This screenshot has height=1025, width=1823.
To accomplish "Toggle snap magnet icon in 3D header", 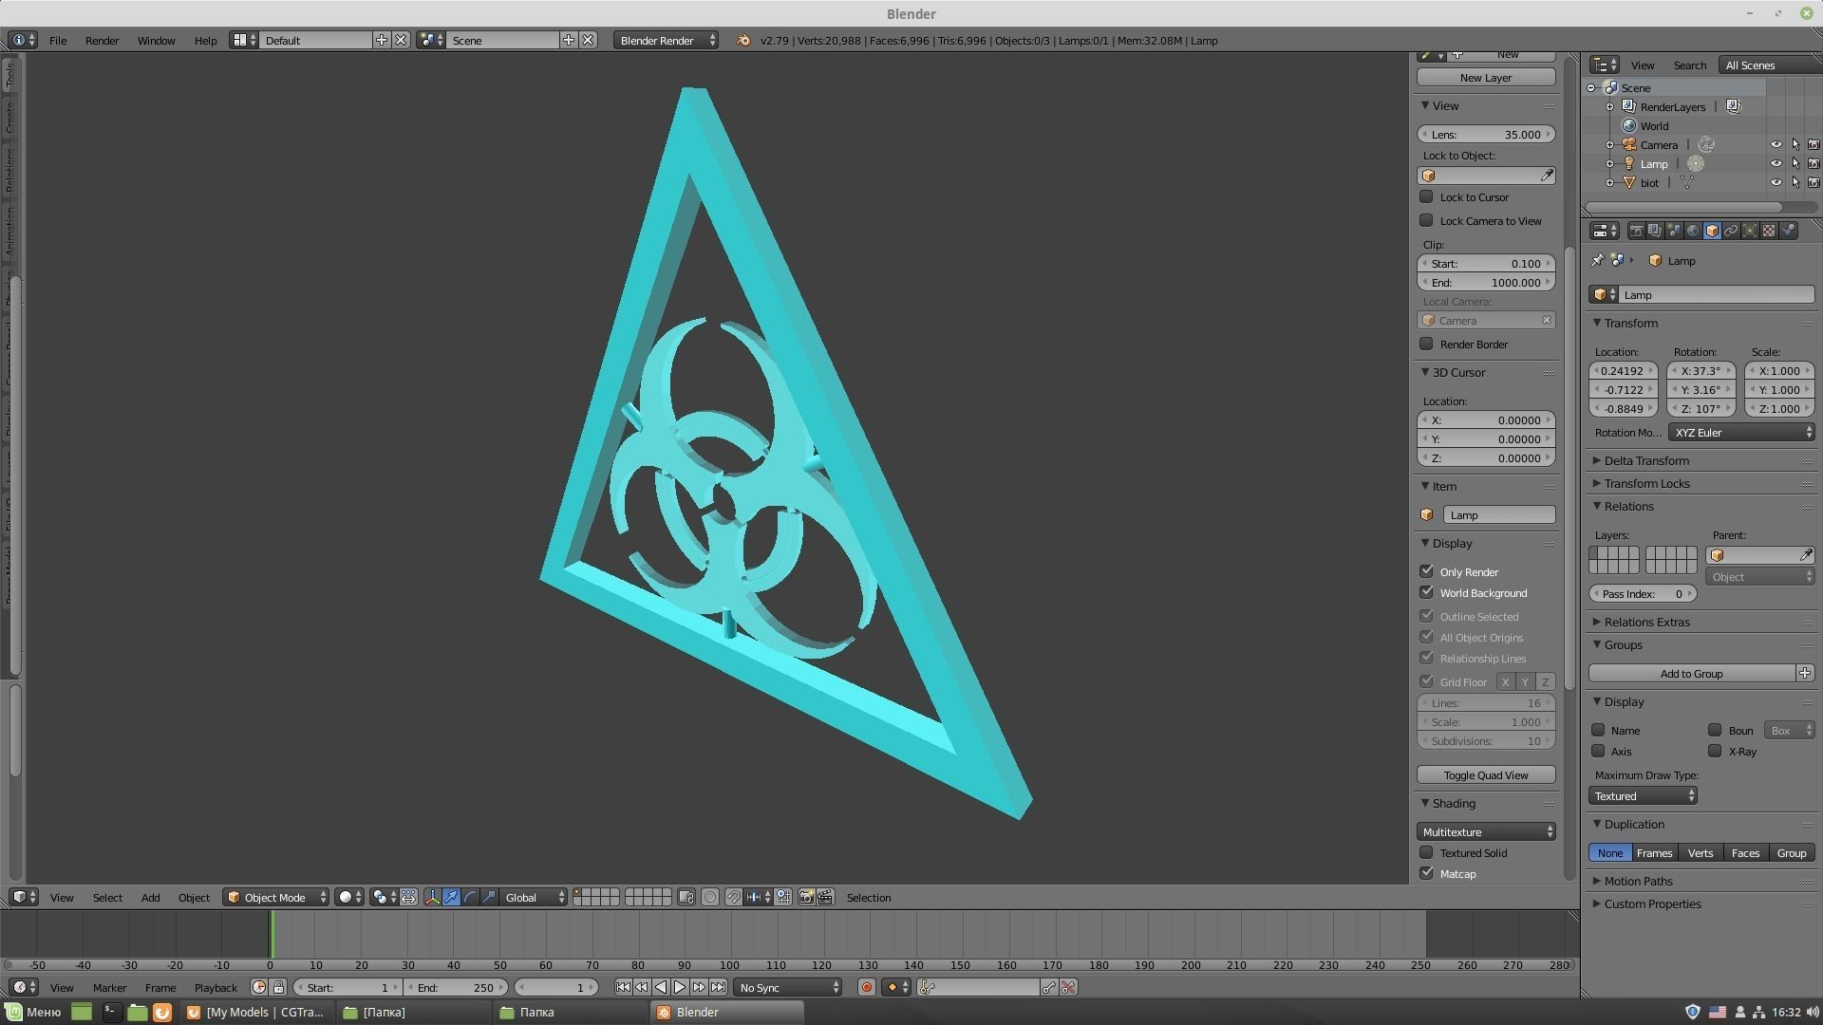I will 734,898.
